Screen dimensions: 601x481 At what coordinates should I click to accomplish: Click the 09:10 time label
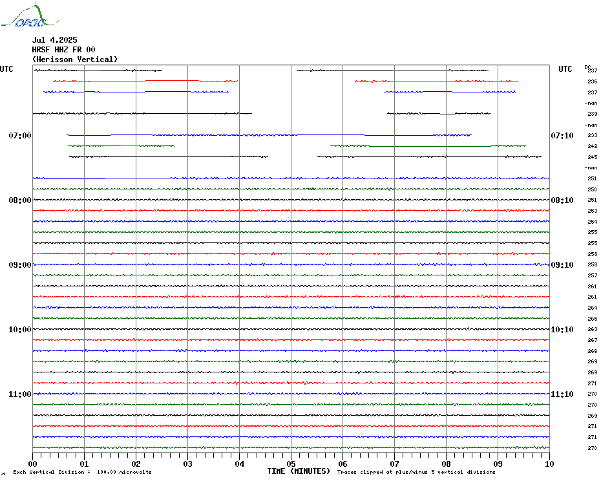point(562,265)
